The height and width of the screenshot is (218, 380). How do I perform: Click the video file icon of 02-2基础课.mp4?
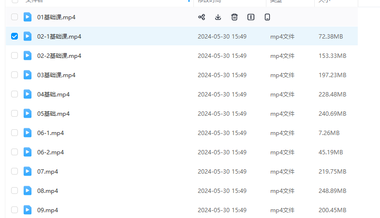(x=28, y=56)
